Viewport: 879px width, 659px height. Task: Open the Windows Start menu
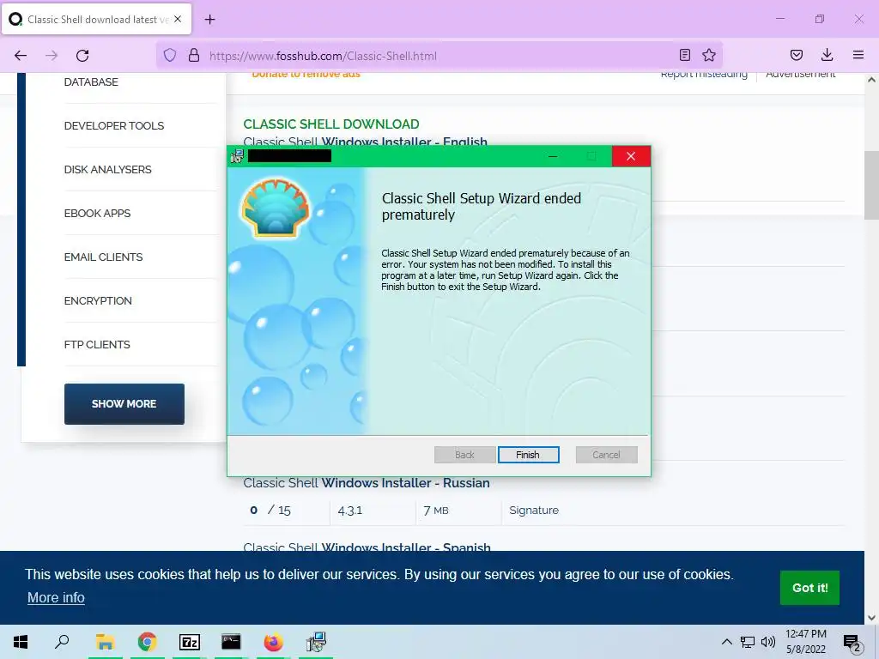point(21,642)
